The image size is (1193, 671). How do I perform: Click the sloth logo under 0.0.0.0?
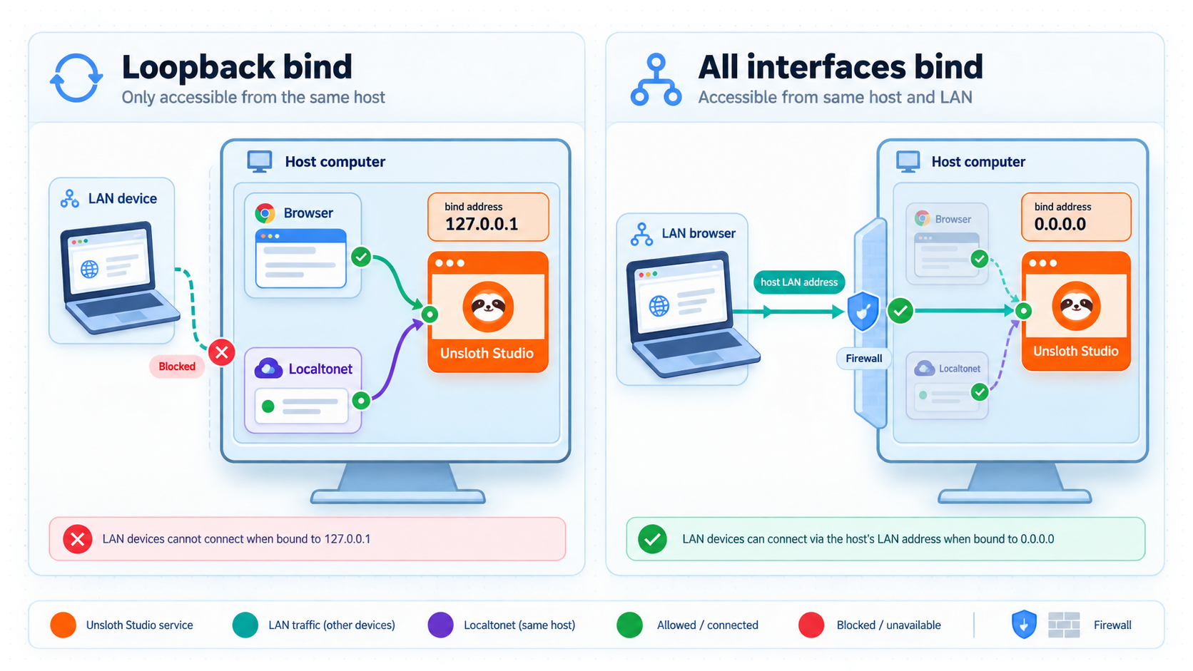[x=1076, y=306]
